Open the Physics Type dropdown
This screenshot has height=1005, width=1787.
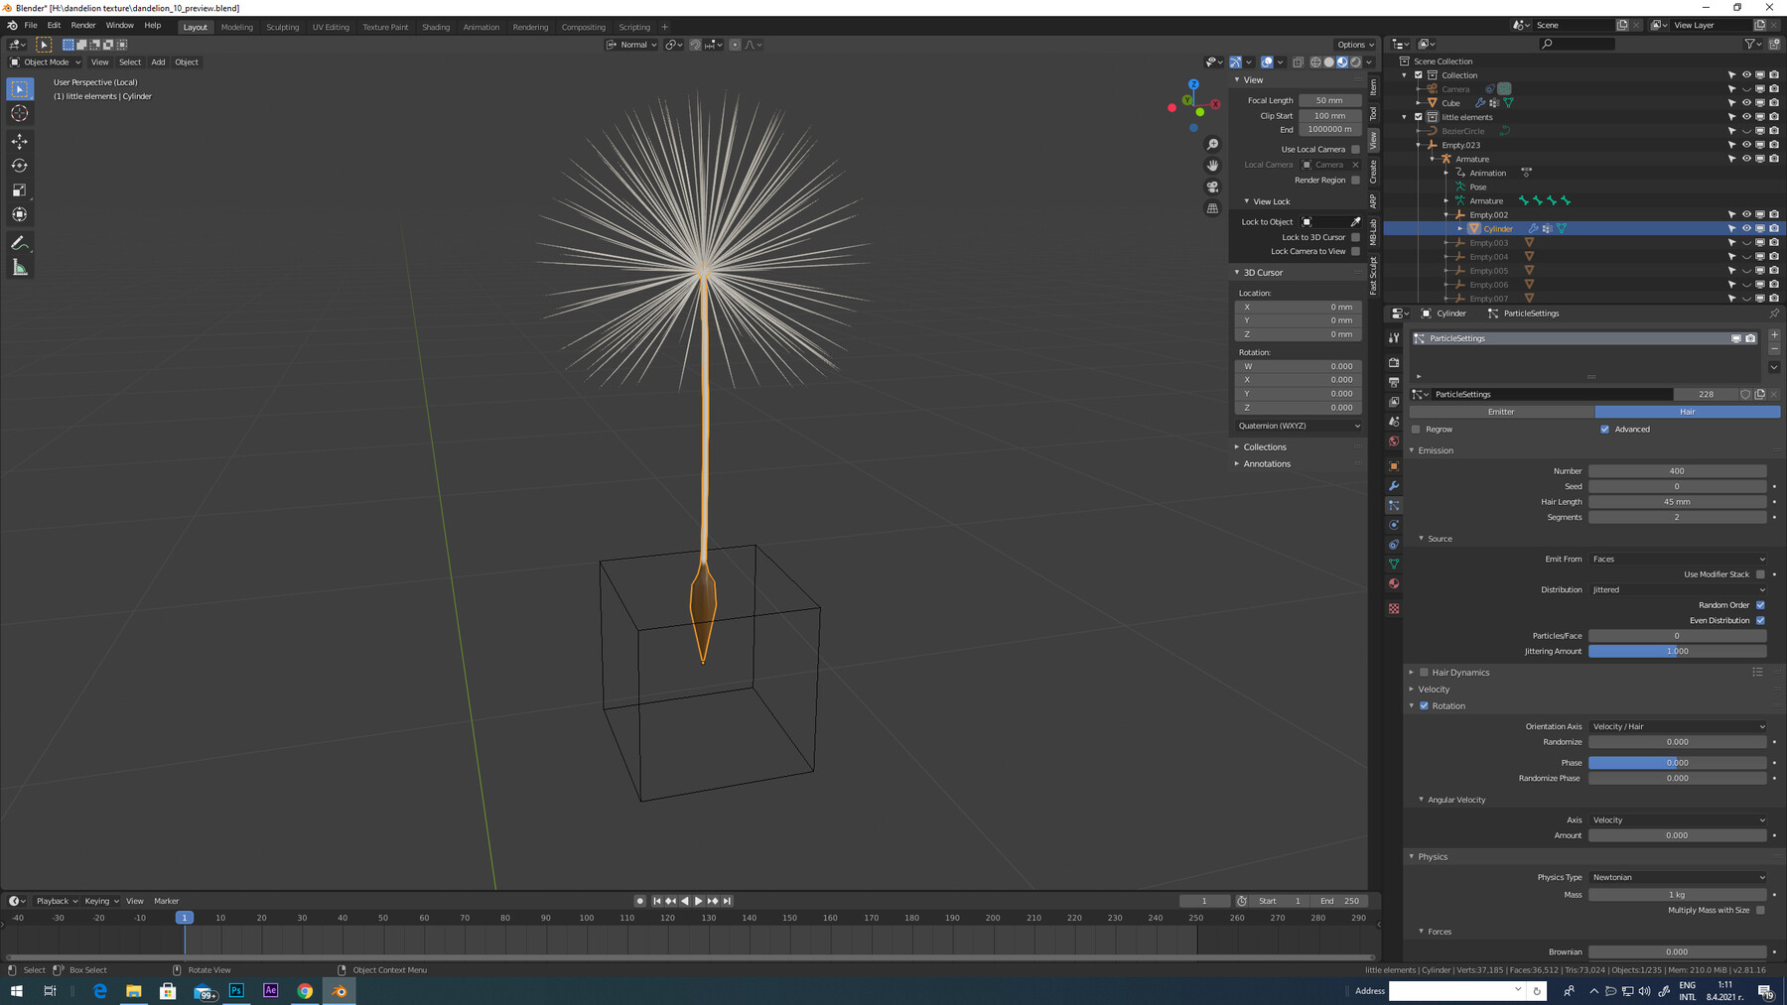click(1677, 877)
